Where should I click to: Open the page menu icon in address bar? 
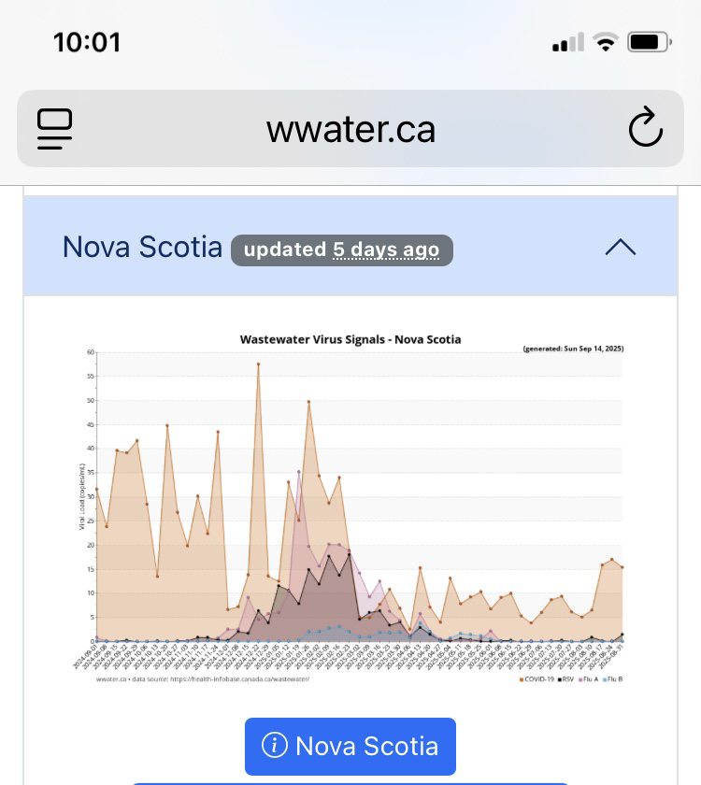(x=55, y=129)
